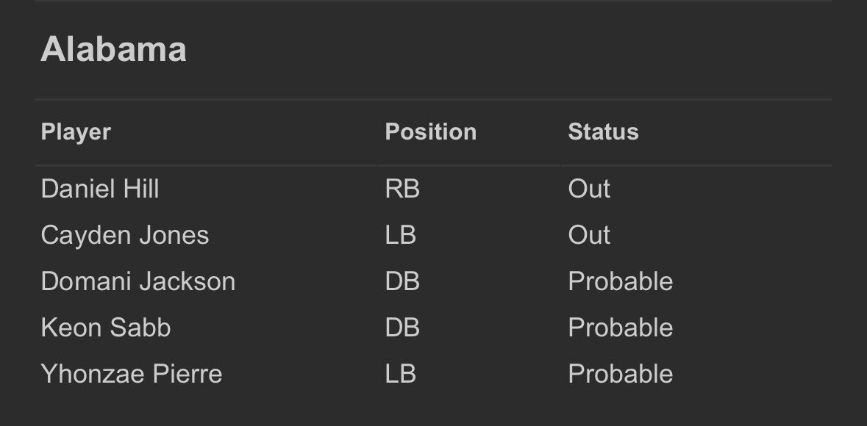Select player name Daniel Hill
Image resolution: width=867 pixels, height=426 pixels.
pos(100,189)
